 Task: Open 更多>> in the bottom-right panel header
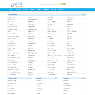84,78
